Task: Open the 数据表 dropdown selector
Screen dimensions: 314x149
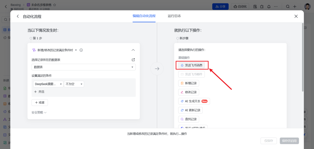Action: [83, 67]
